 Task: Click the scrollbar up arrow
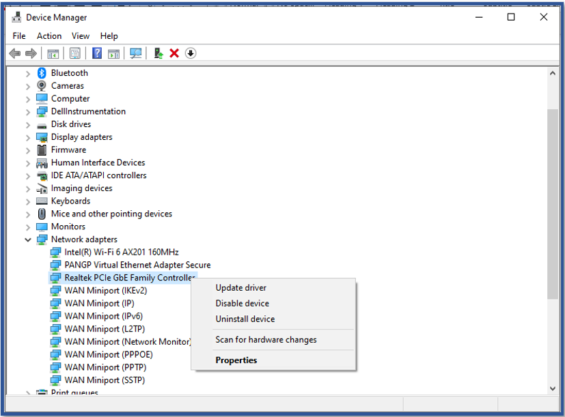553,74
